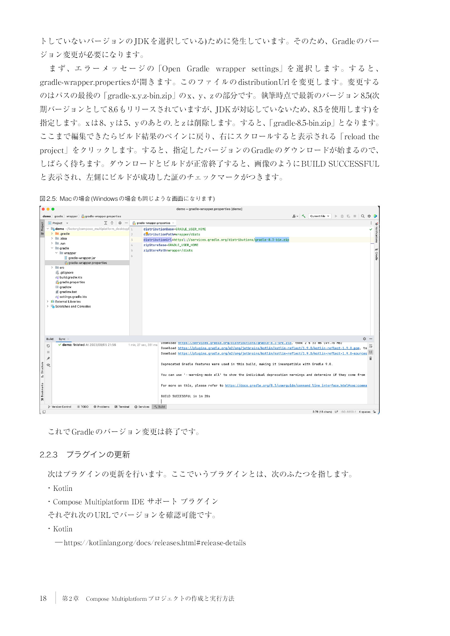Close the gradle-wrapper.properties editor tab
Screen dimensions: 450x636
(x=173, y=223)
